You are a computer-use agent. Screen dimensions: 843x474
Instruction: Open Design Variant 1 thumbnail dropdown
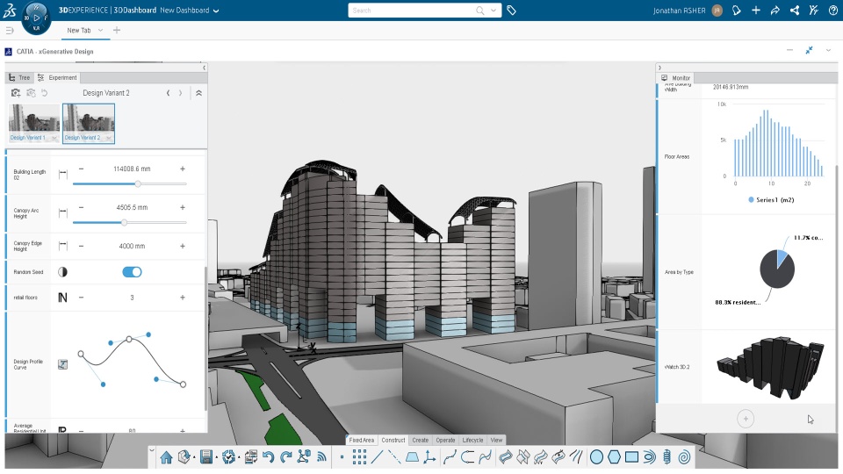tap(54, 138)
